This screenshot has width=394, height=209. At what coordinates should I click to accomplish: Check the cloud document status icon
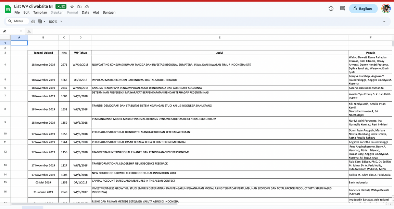[x=87, y=6]
